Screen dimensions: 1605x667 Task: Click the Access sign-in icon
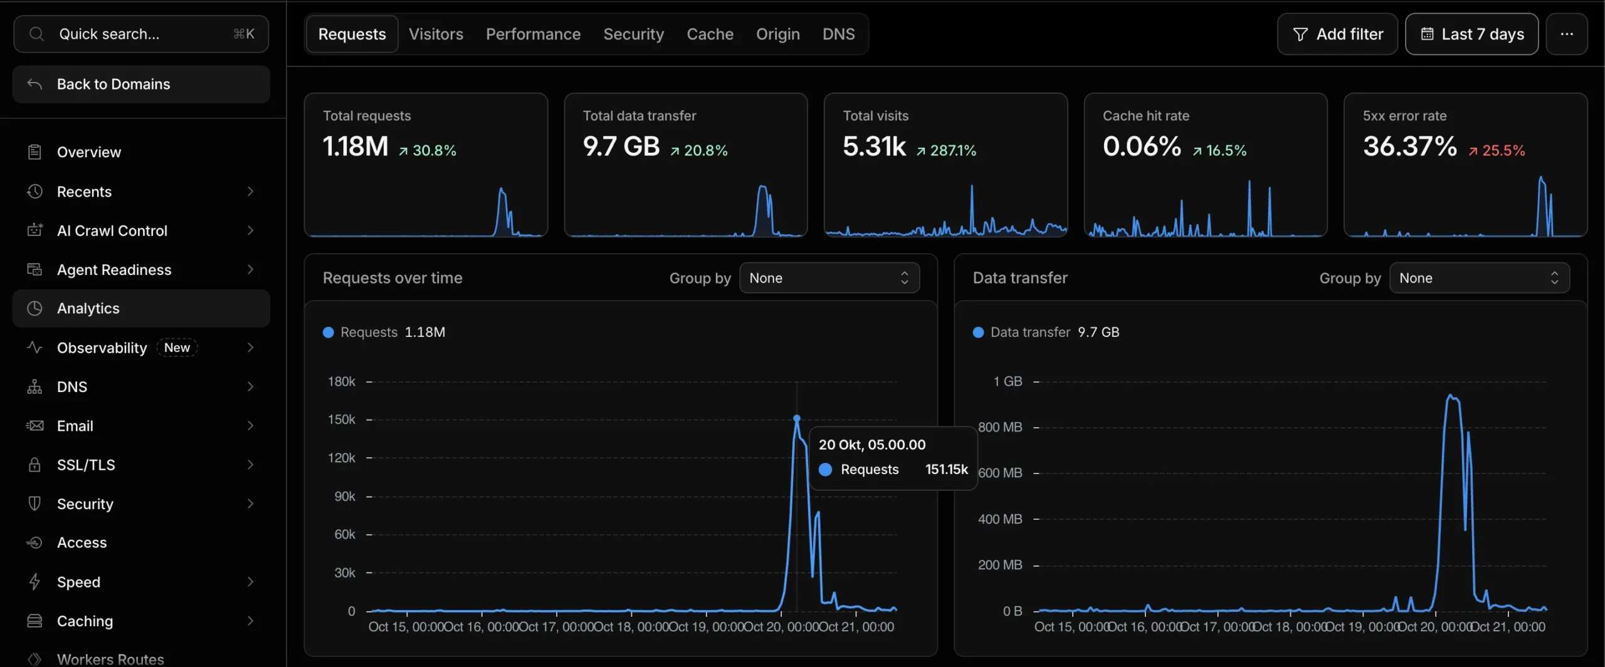tap(34, 542)
